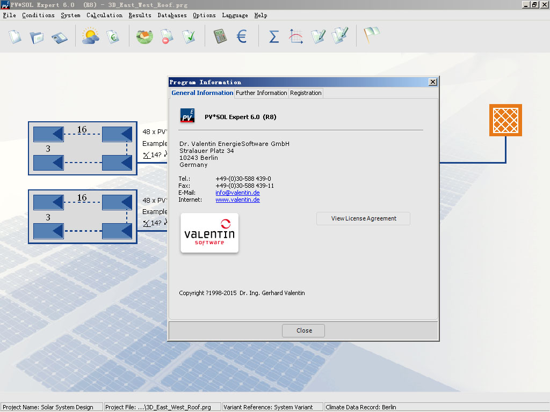Click the Valentin Software logo
This screenshot has width=550, height=412.
pos(209,233)
